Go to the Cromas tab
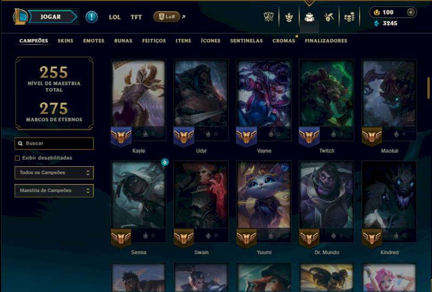The height and width of the screenshot is (292, 432). click(x=283, y=41)
